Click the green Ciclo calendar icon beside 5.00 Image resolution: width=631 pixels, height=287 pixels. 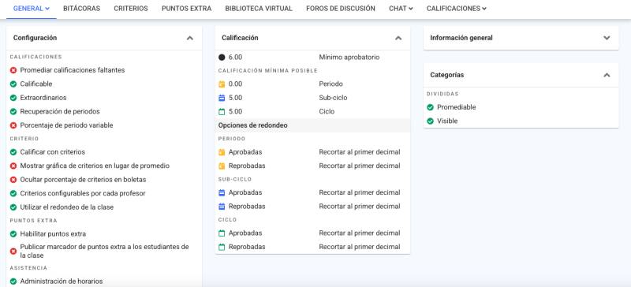[x=222, y=111]
